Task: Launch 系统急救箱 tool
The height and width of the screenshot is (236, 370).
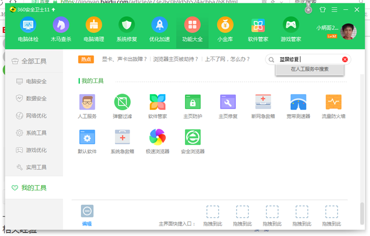Action: click(x=122, y=141)
